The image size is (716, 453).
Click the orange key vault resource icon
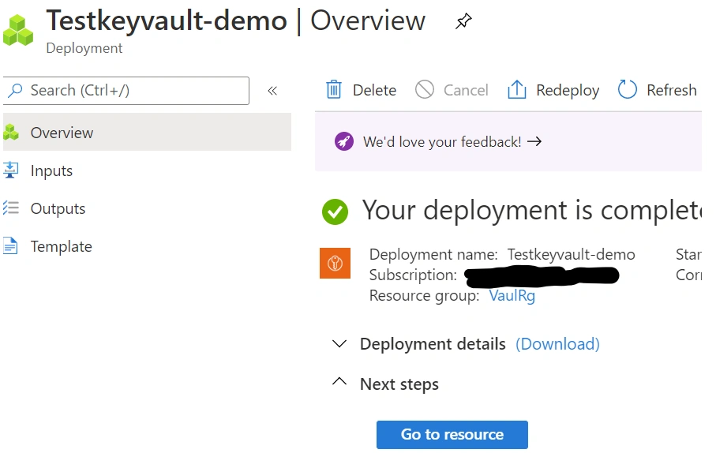tap(335, 263)
